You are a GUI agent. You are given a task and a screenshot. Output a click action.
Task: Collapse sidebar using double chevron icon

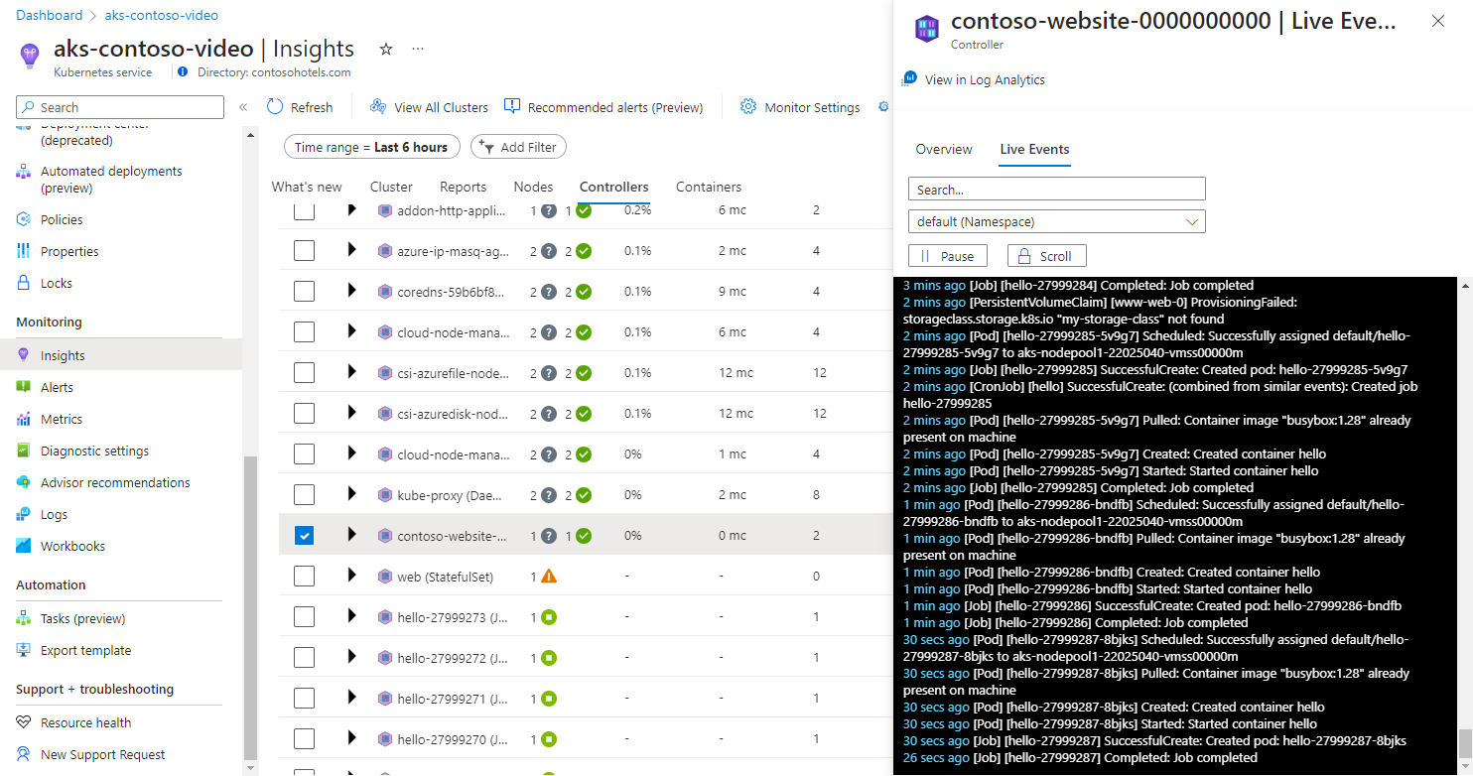243,107
